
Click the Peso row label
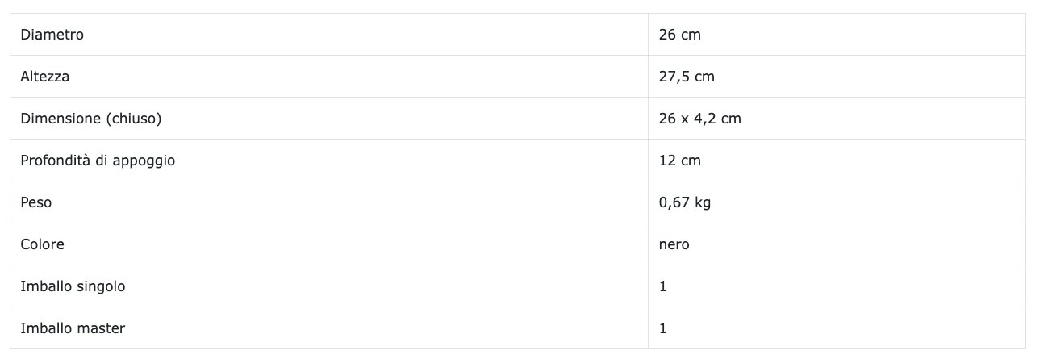click(35, 202)
